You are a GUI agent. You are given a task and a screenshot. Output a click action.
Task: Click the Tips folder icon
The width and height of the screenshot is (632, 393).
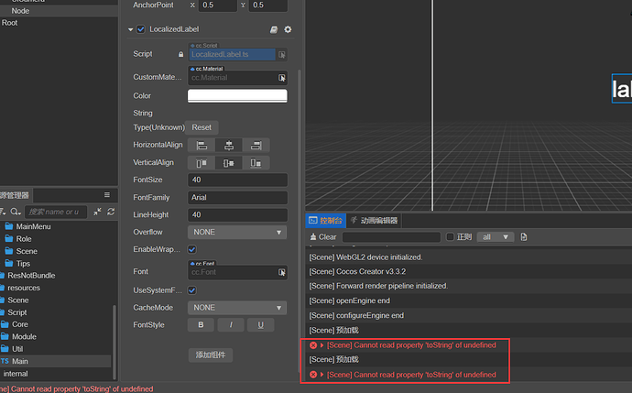9,263
